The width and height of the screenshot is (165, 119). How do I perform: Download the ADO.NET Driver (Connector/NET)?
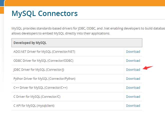(x=133, y=52)
